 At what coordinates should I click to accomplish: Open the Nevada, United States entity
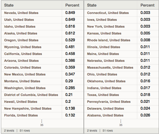click(21, 13)
